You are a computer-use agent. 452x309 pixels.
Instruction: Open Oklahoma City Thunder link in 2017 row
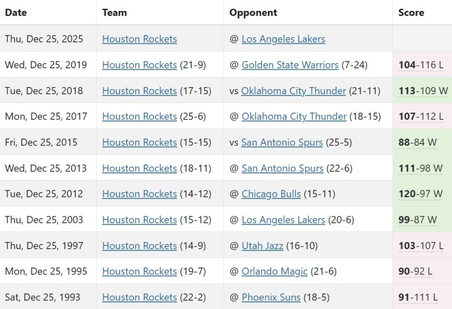(x=294, y=116)
